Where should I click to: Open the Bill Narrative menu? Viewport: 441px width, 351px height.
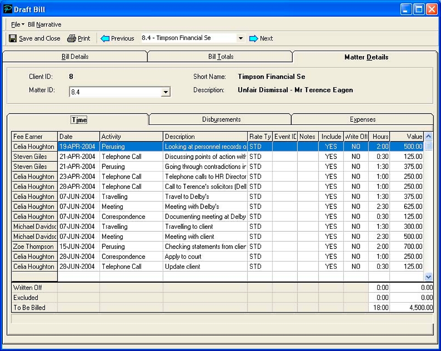point(45,24)
